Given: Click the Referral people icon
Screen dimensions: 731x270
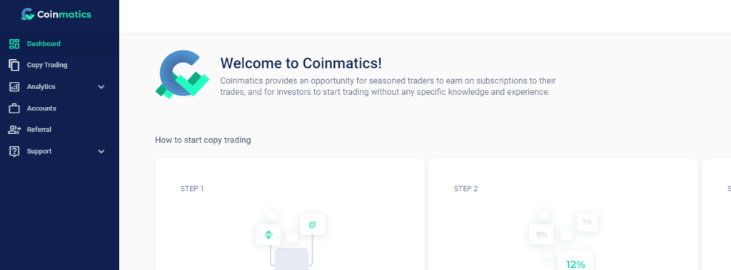Looking at the screenshot, I should (x=14, y=130).
